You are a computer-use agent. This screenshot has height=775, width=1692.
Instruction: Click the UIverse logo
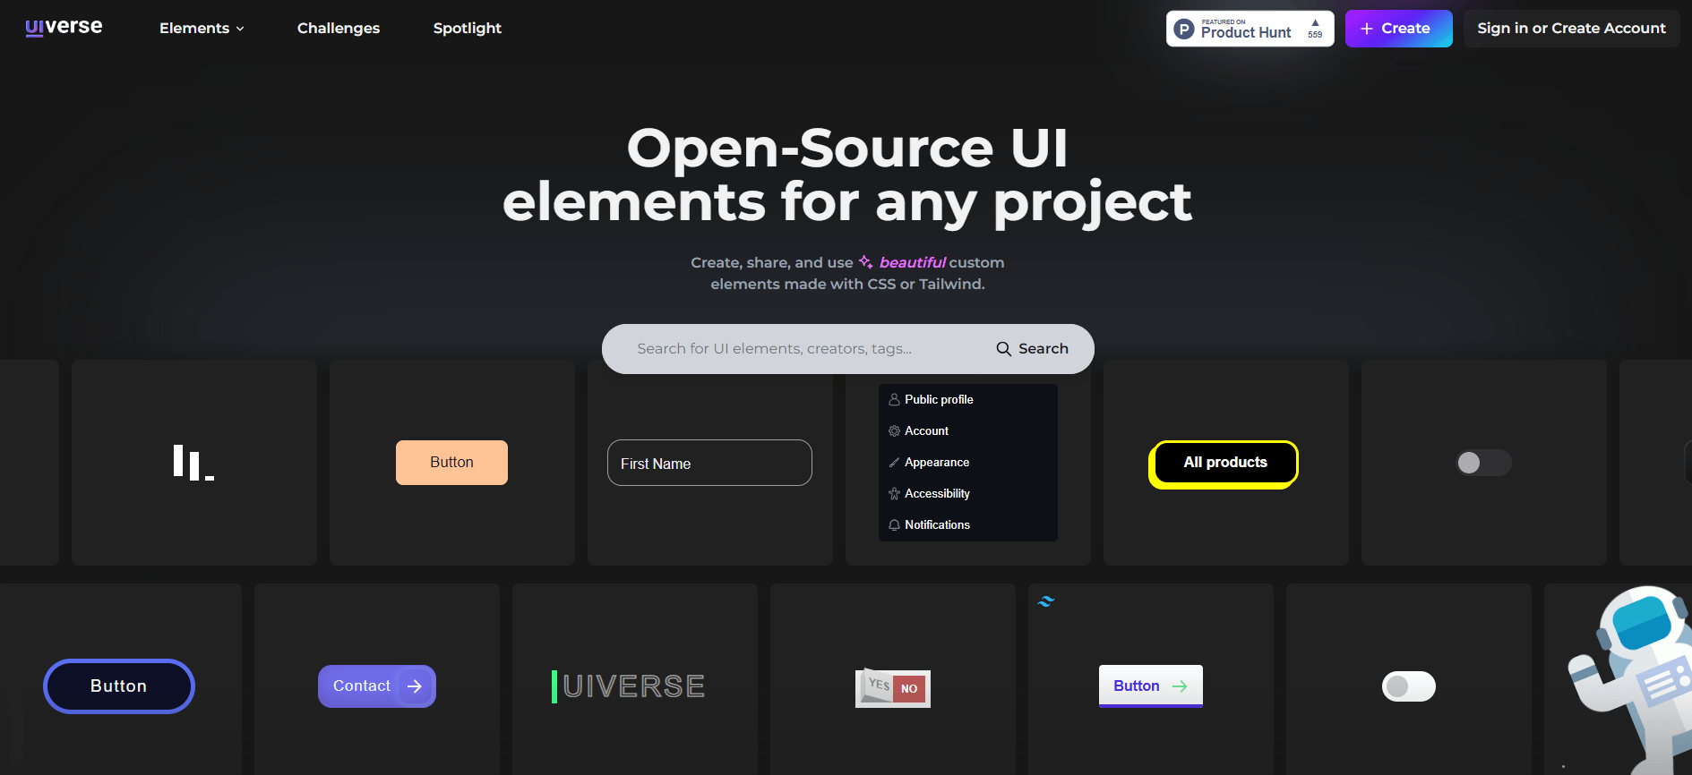64,27
